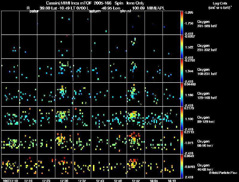Screen dimensions: 239x182
Task: Click the "Oxygen 331-589 keV" row label
Action: coord(207,24)
